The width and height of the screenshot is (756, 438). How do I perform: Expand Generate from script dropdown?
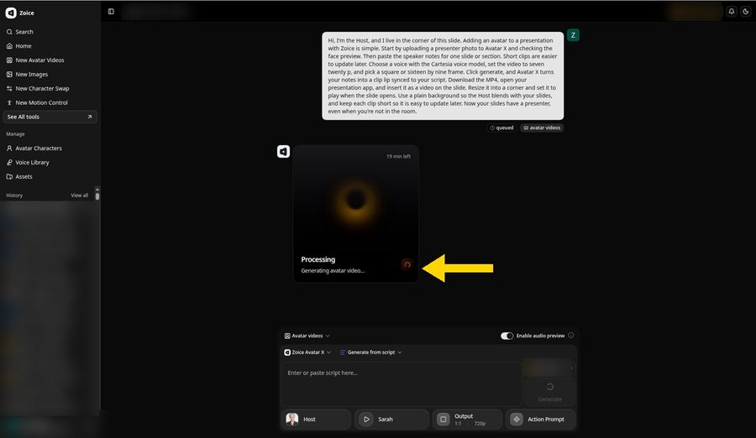tap(370, 352)
